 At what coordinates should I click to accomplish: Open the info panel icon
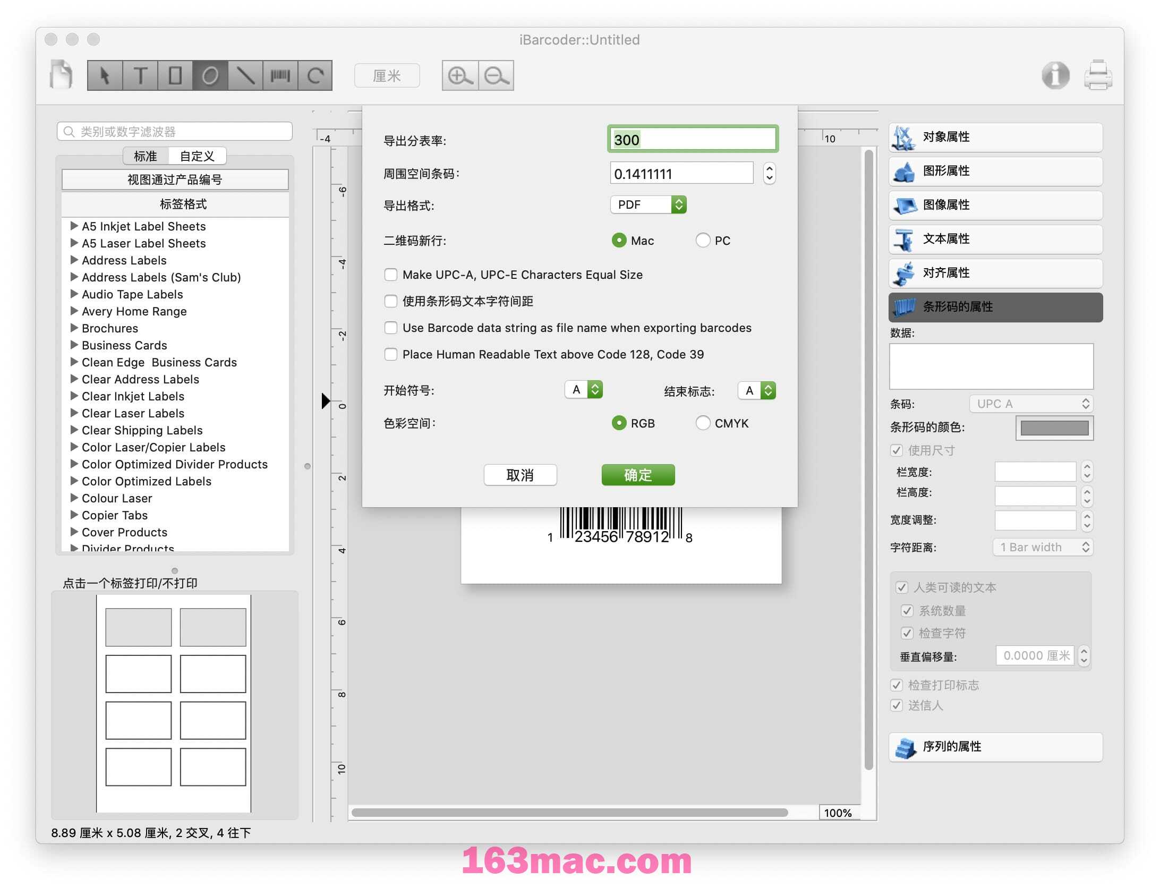1055,75
